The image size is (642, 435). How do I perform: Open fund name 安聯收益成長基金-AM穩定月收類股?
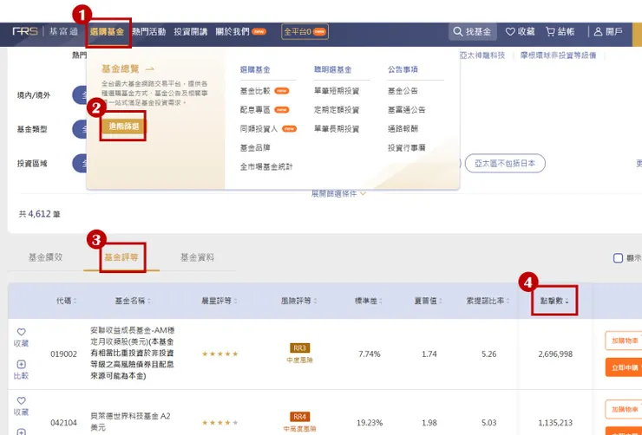(x=133, y=353)
